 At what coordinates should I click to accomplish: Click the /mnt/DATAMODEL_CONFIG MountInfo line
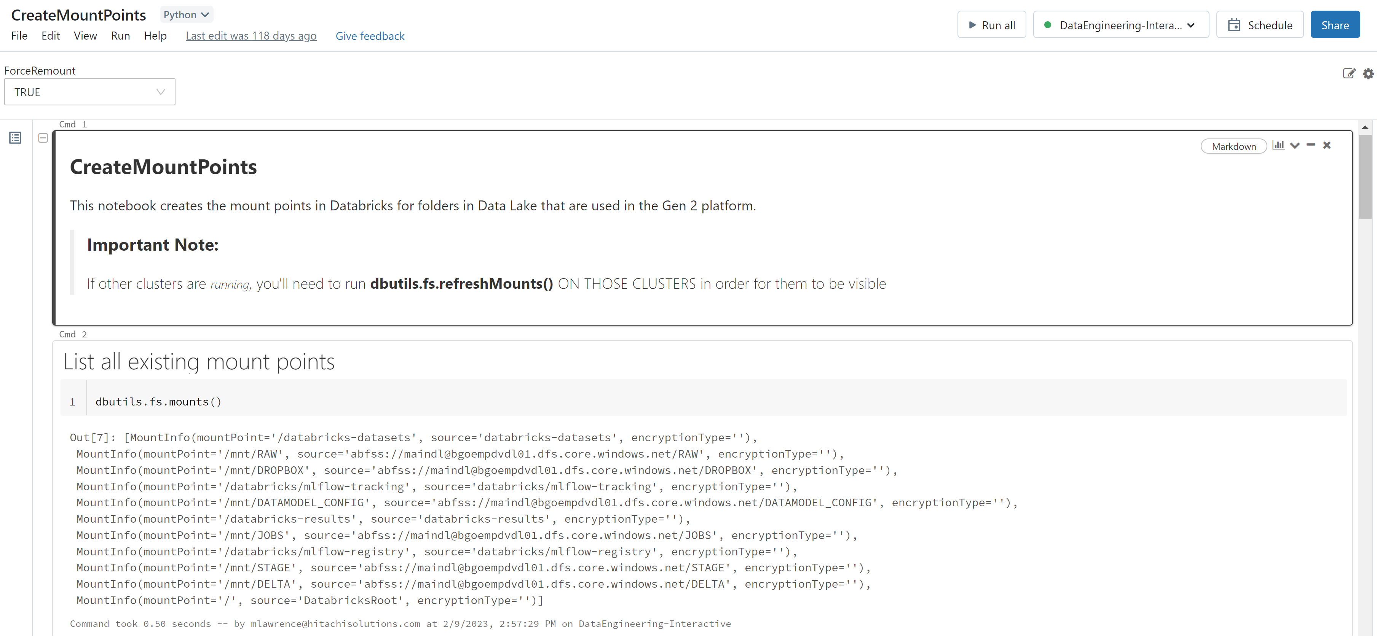(547, 502)
